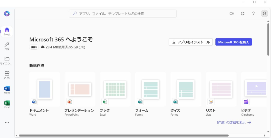The height and width of the screenshot is (138, 271).
Task: Open マイ コンテンツ folder in the sidebar
Action: tap(7, 61)
